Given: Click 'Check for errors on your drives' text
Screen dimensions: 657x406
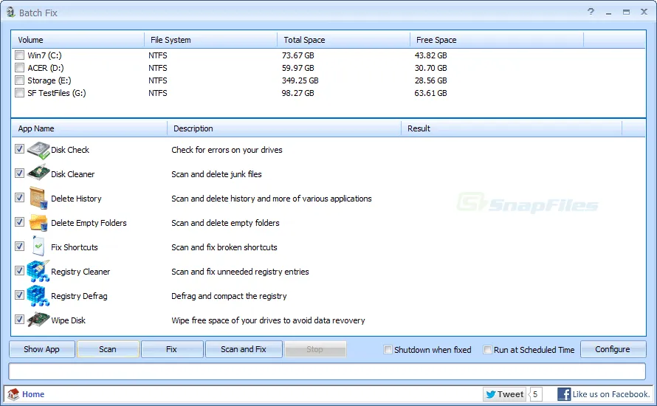Looking at the screenshot, I should (227, 150).
